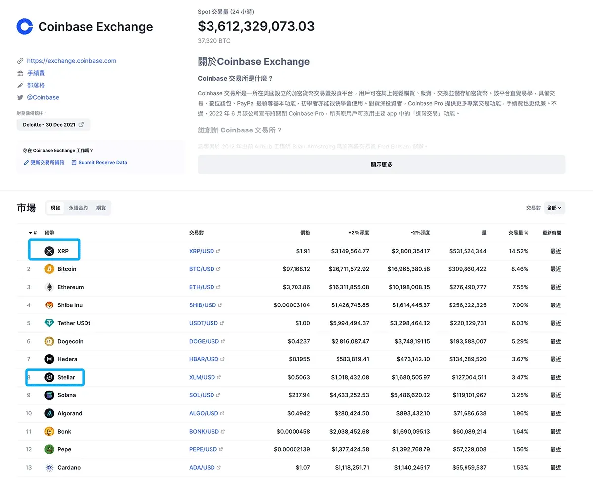
Task: Click the Solana coin icon
Action: point(49,395)
